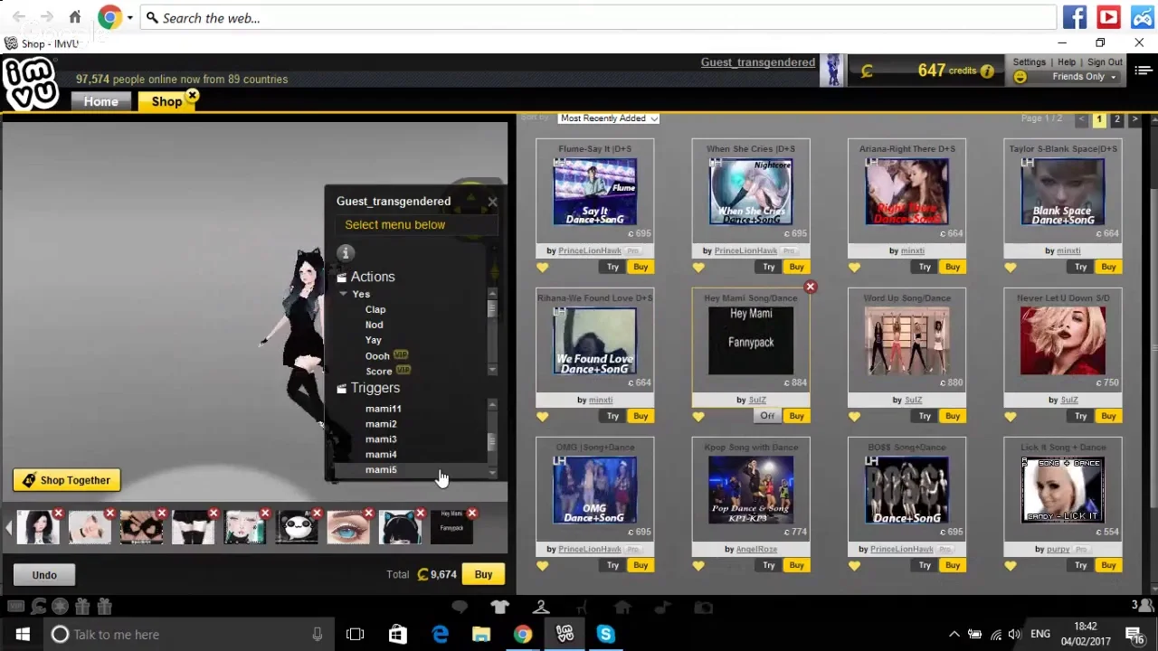
Task: Click the credits info icon
Action: pyautogui.click(x=987, y=71)
